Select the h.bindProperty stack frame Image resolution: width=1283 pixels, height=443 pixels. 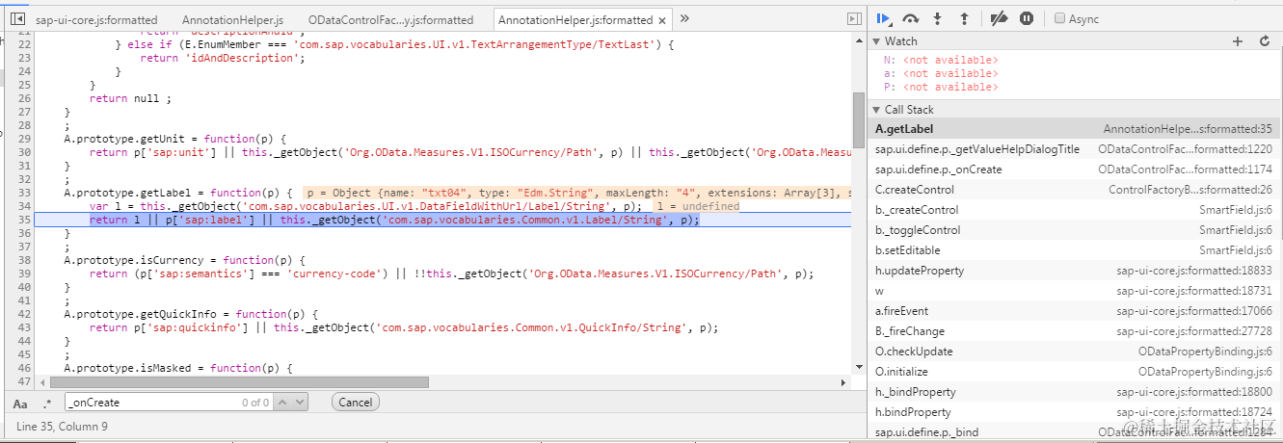[1076, 412]
